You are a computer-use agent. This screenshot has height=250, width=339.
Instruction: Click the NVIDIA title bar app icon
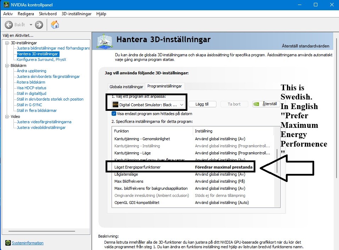tap(6, 5)
